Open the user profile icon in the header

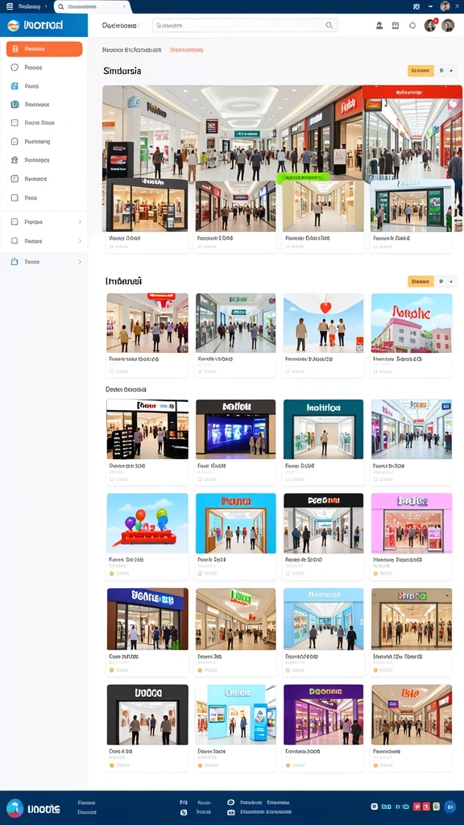pyautogui.click(x=379, y=25)
